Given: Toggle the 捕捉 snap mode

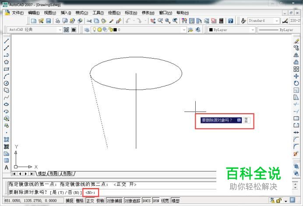Looking at the screenshot, I should coord(69,201).
